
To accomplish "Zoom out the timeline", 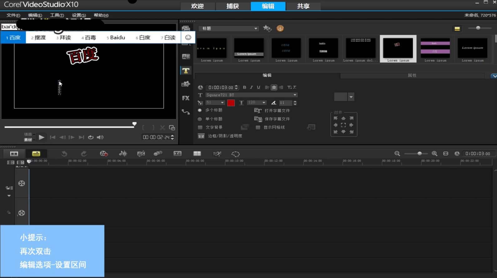I will [x=397, y=154].
